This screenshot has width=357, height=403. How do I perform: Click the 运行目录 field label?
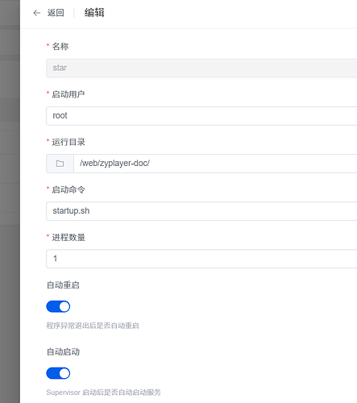[x=68, y=142]
